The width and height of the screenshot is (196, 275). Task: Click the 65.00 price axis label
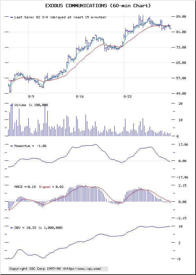click(181, 63)
